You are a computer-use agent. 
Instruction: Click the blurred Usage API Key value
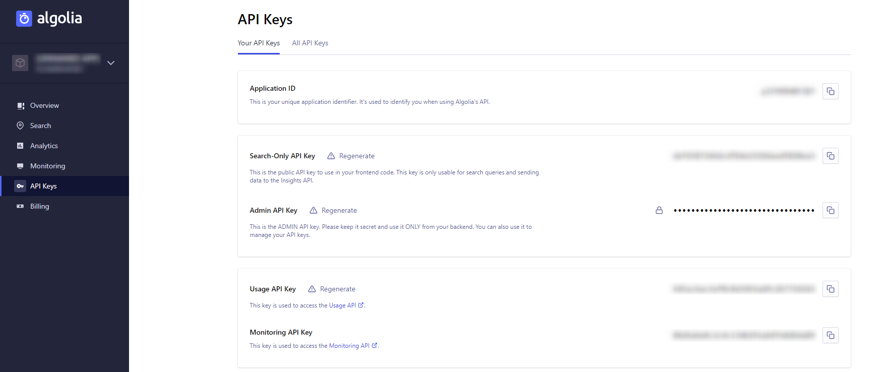point(744,289)
